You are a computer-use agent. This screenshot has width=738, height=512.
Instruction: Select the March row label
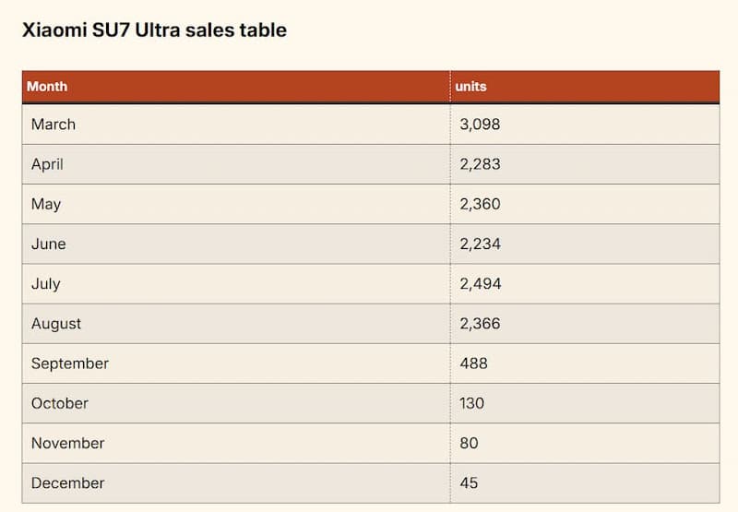coord(54,125)
